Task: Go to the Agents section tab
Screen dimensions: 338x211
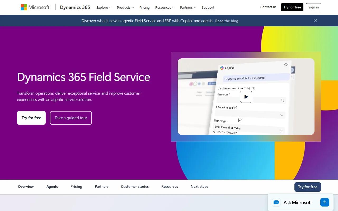Action: [x=52, y=186]
